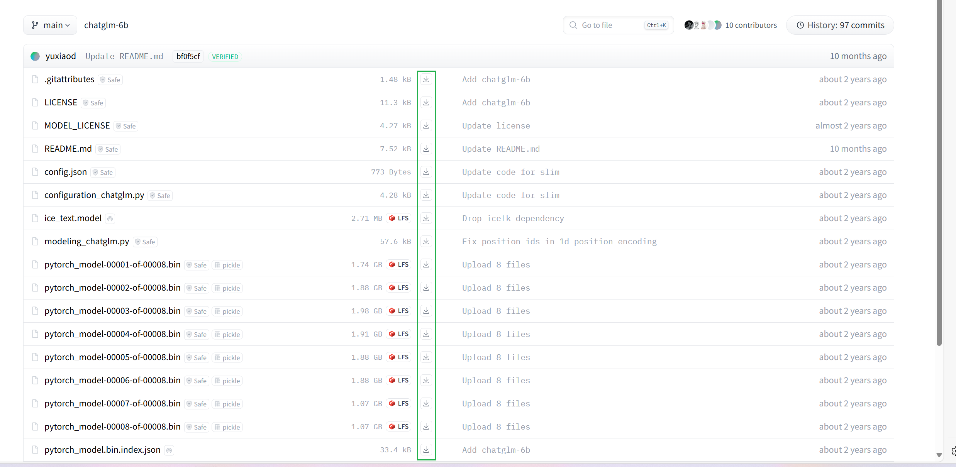Click scan icon next to ice_text.model
The height and width of the screenshot is (467, 956).
(x=110, y=219)
